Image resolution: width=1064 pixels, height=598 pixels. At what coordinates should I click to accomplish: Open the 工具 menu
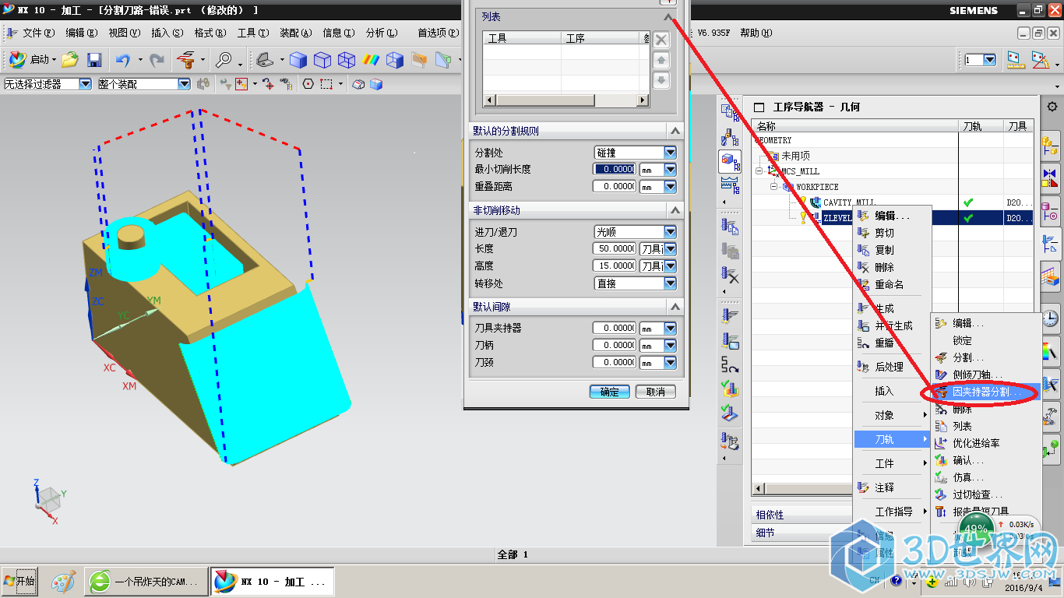pos(252,33)
